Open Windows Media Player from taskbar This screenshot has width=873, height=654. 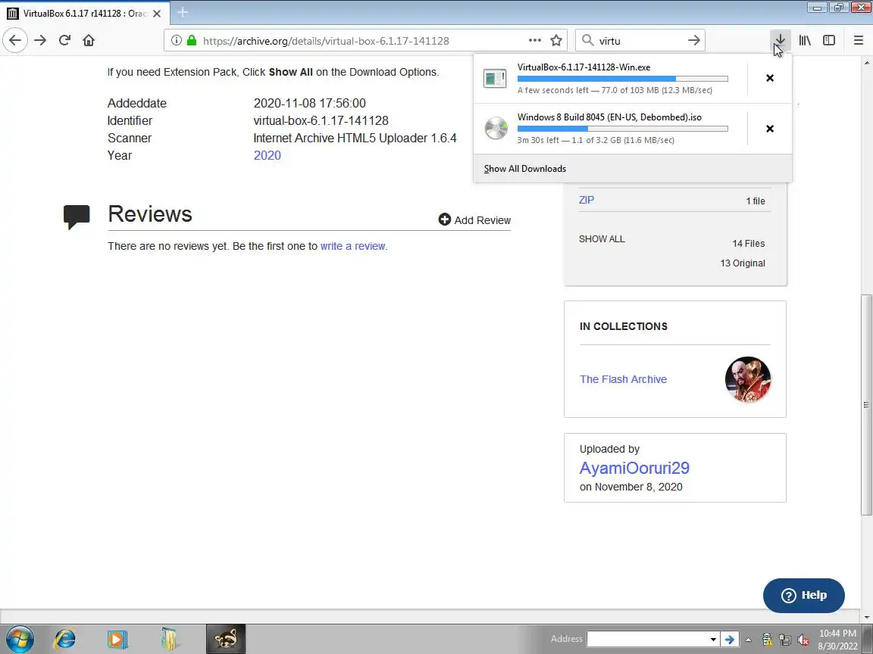point(117,639)
